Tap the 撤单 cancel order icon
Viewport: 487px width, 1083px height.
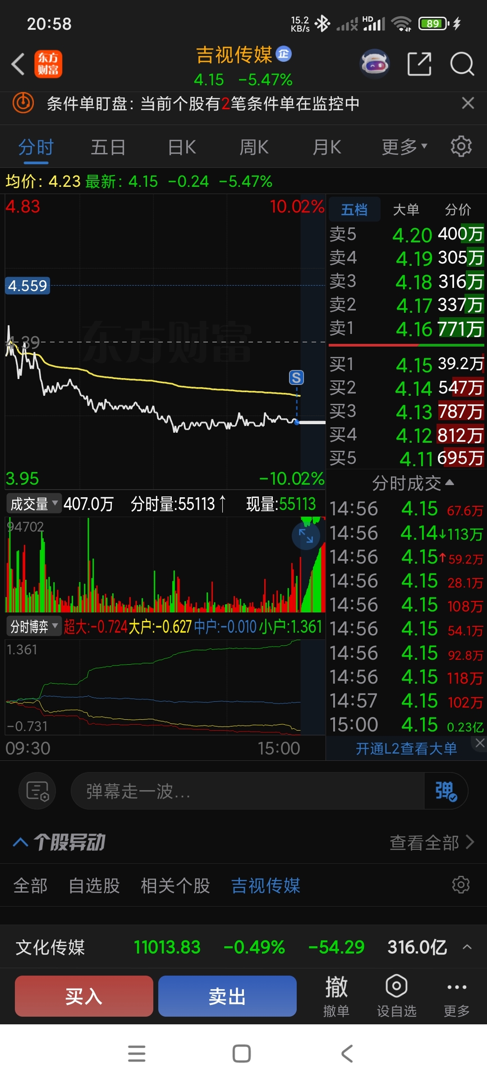336,996
